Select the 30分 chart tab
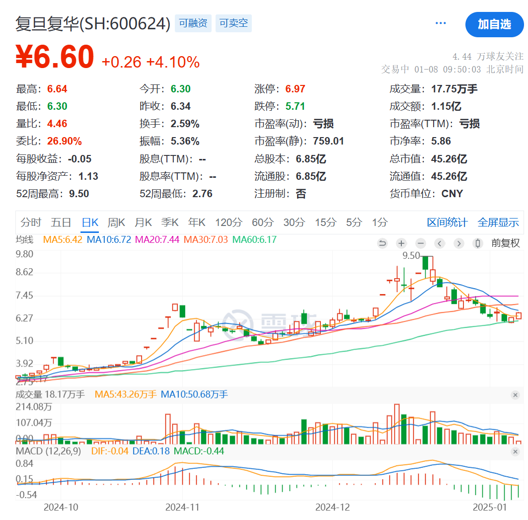 coord(295,223)
